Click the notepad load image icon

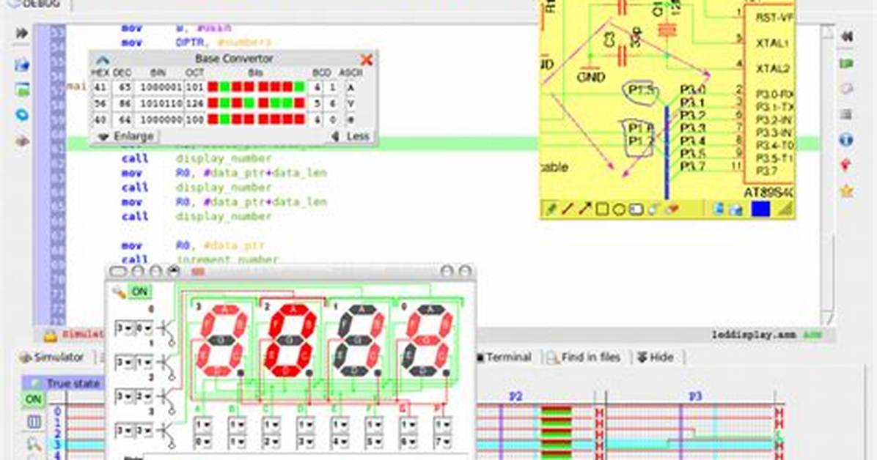click(x=719, y=209)
